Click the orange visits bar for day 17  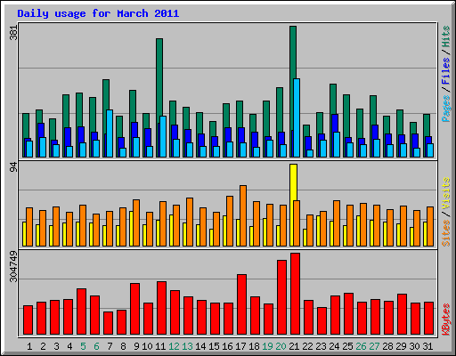(x=243, y=215)
